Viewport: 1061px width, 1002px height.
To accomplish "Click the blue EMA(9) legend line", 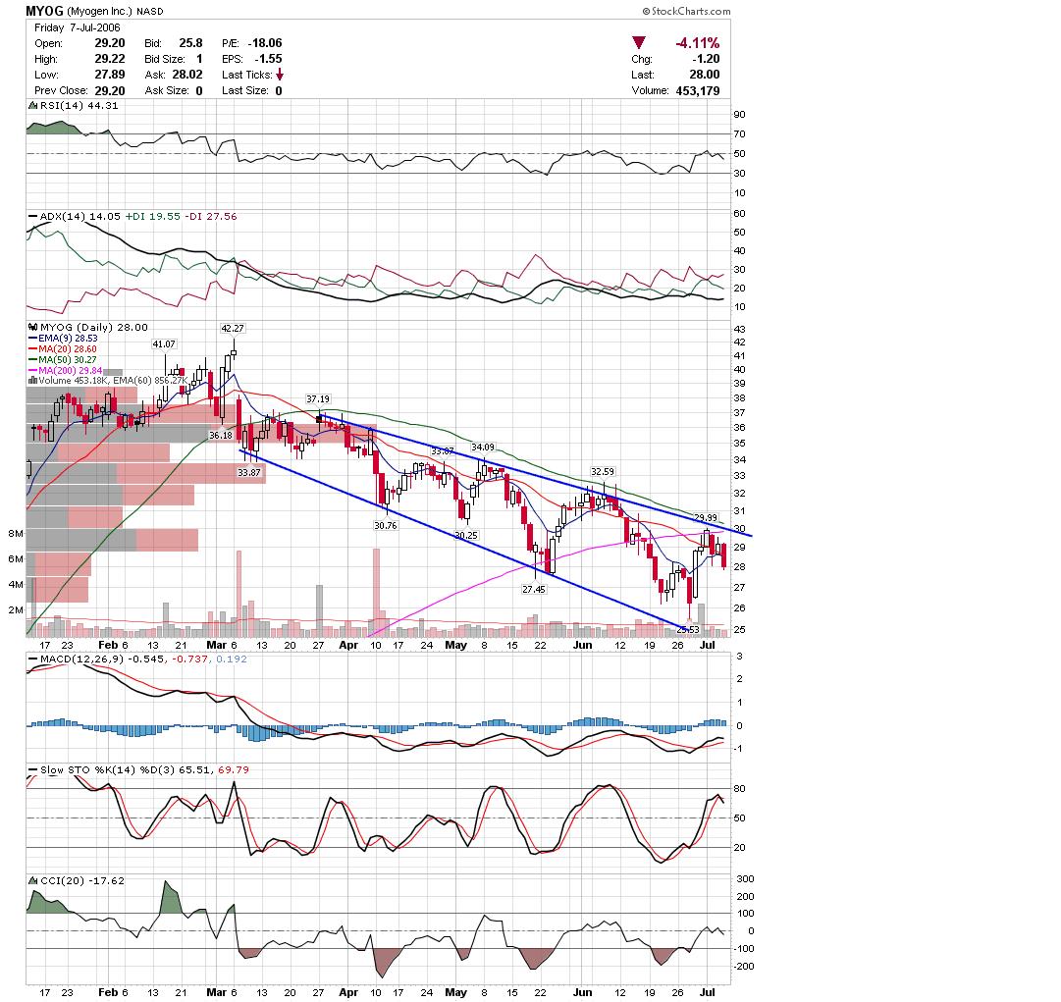I will [33, 339].
